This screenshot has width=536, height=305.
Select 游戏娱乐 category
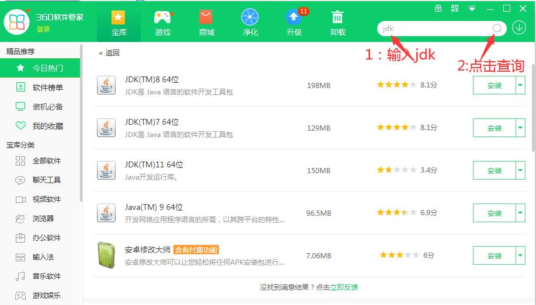click(x=40, y=296)
